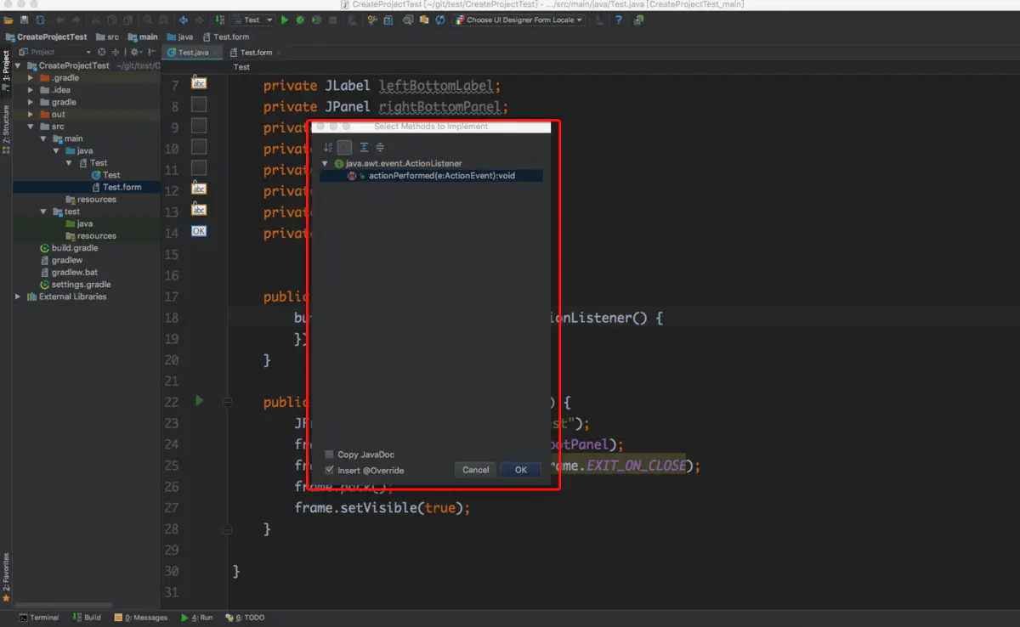
Task: Toggle alphabetical sort in the dialog
Action: 328,147
